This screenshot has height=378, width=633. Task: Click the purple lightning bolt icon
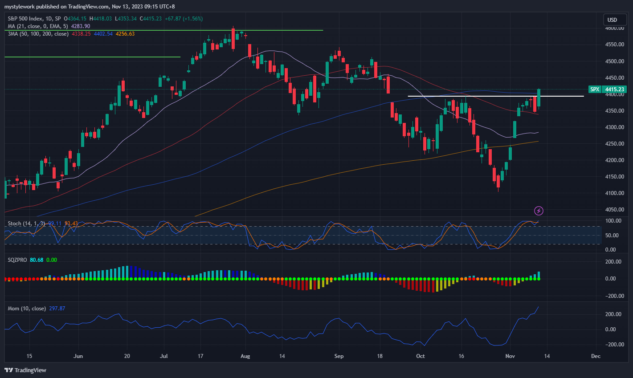[x=539, y=211]
